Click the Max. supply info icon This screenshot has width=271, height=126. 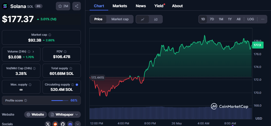[30, 85]
